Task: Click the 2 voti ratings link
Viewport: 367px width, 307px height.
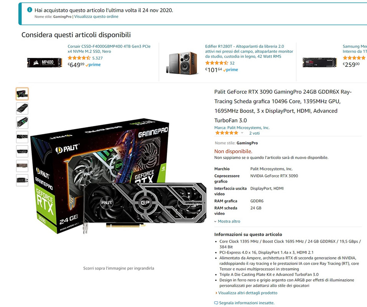Action: click(255, 133)
